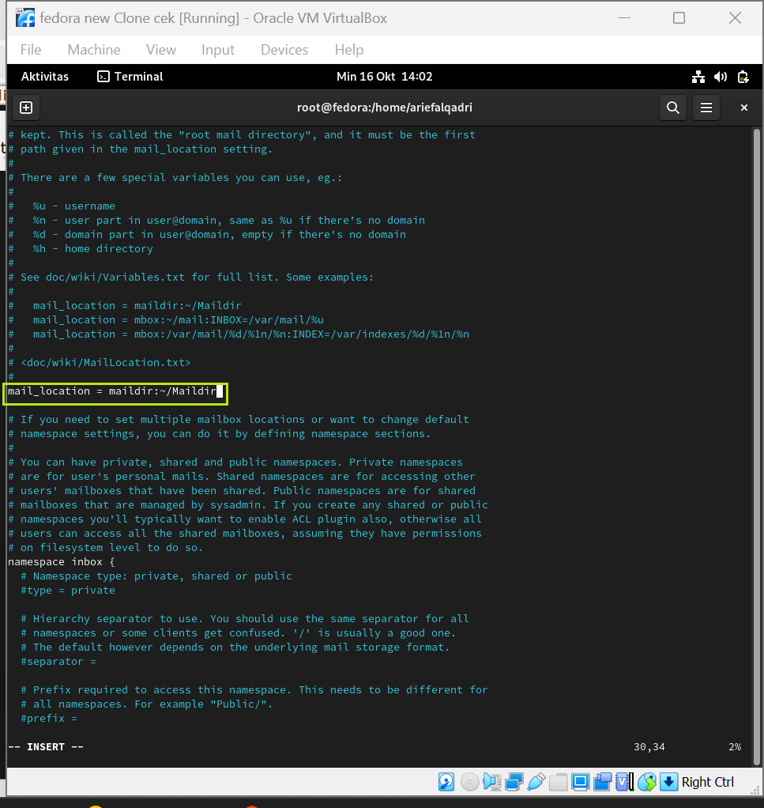Click the terminal vertical scrollbar
Image resolution: width=764 pixels, height=808 pixels.
click(x=756, y=446)
